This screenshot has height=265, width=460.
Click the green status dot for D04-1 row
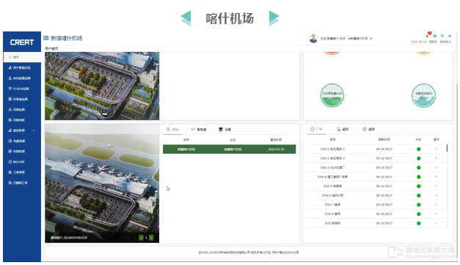(x=419, y=149)
